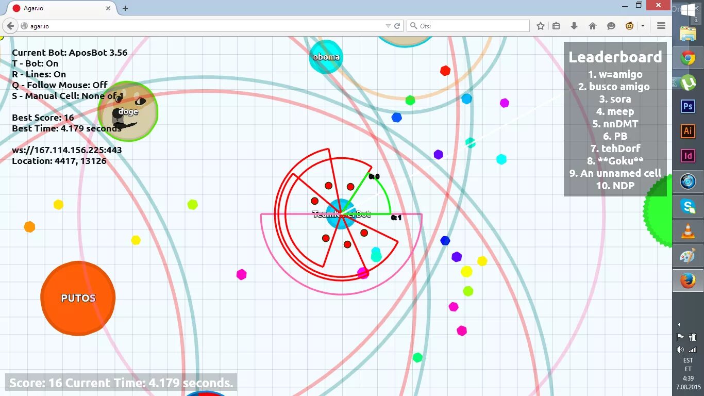Click leaderboard entry '1. w=amigo'
This screenshot has width=704, height=396.
[x=615, y=74]
